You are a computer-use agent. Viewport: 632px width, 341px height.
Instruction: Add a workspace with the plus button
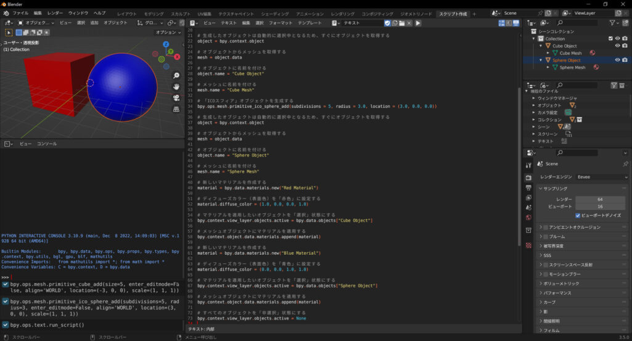(x=474, y=14)
